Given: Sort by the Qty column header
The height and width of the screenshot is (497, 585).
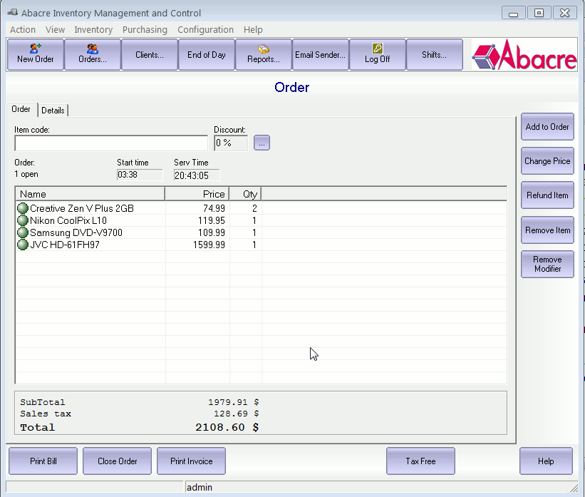Looking at the screenshot, I should (245, 194).
